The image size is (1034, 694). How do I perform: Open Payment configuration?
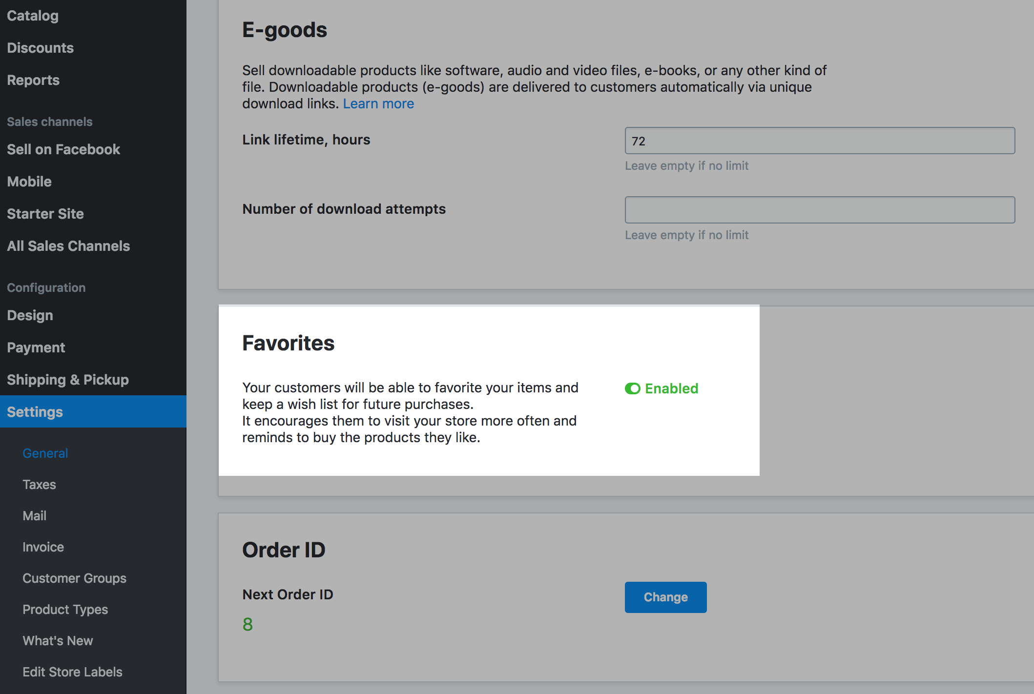(x=36, y=347)
